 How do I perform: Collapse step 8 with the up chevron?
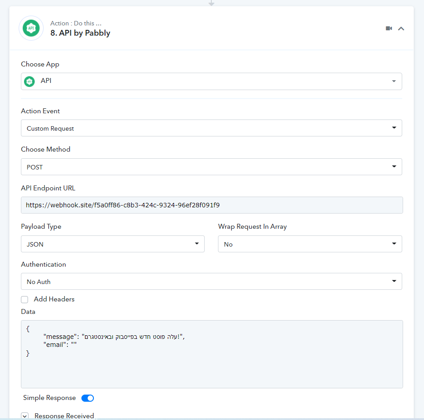pos(401,29)
